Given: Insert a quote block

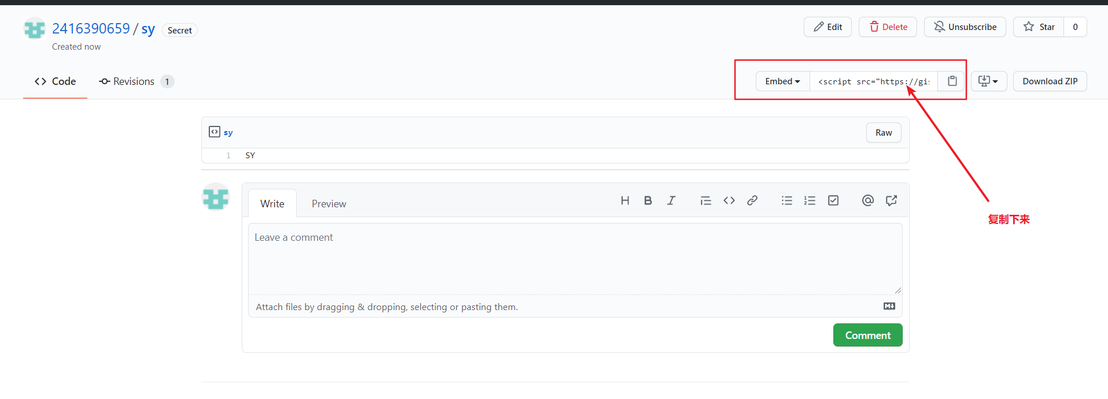Looking at the screenshot, I should 706,200.
